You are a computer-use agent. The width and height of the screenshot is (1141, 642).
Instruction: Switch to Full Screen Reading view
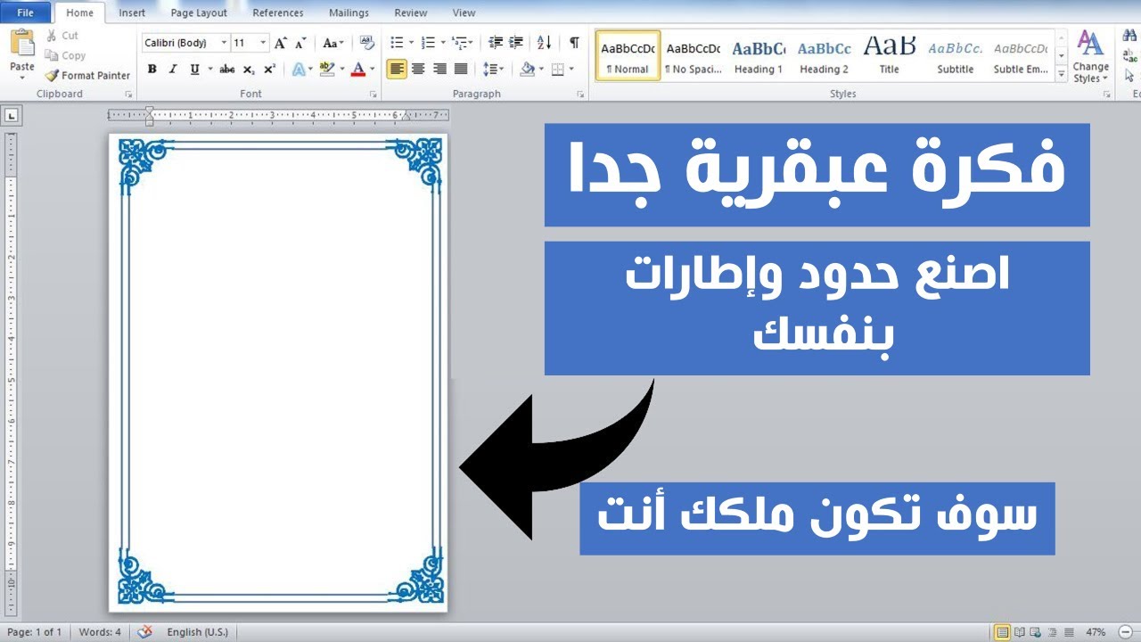click(x=1020, y=632)
